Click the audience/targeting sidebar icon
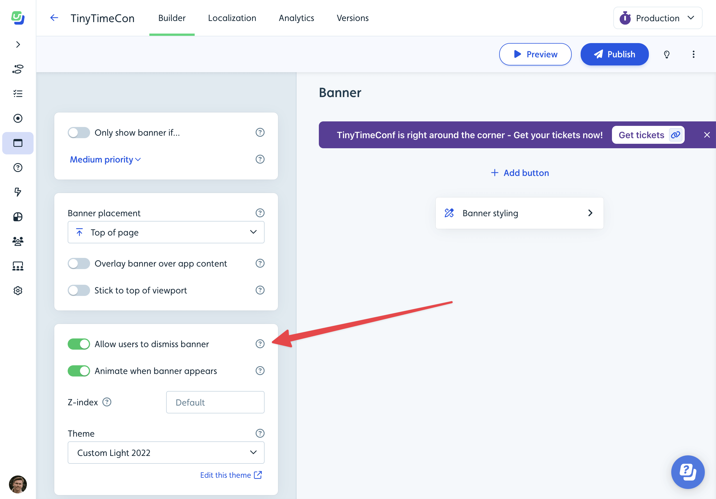This screenshot has height=499, width=716. 18,241
